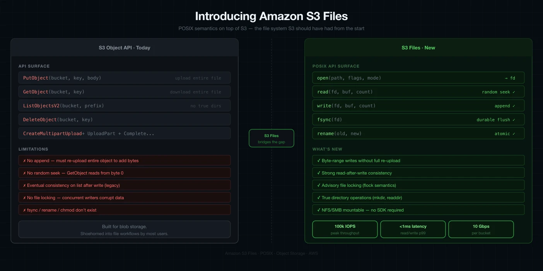Click the "fsync / rename / chmod don't exist" row
543x271 pixels.
(x=125, y=210)
